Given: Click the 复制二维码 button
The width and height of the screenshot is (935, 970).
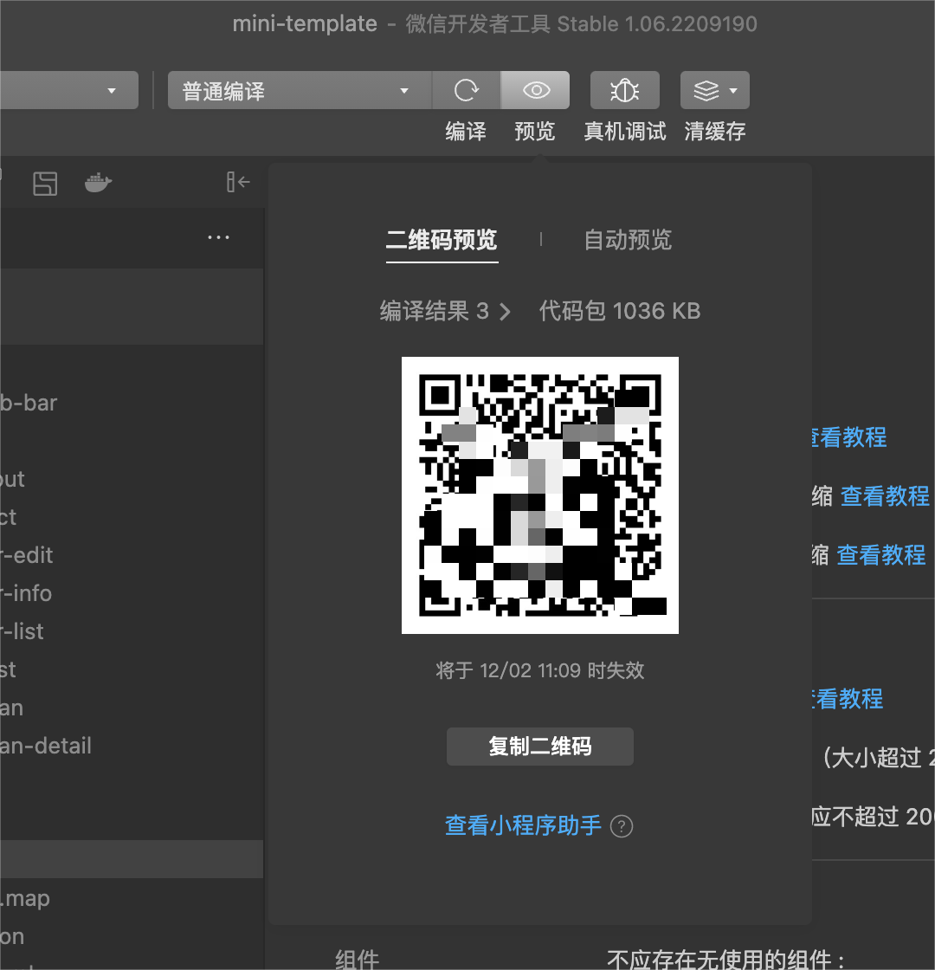Looking at the screenshot, I should pos(540,746).
